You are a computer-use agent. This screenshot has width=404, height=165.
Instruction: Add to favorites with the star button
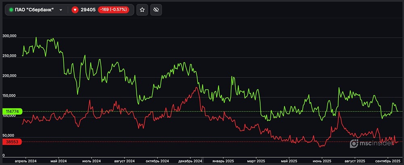coord(142,10)
